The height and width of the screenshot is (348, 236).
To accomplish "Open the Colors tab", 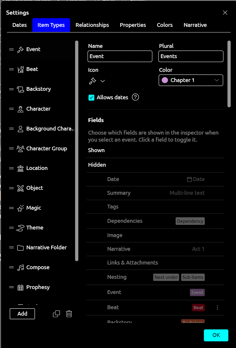I will pos(165,25).
